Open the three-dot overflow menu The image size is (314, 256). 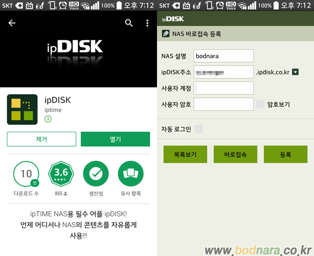click(x=148, y=23)
